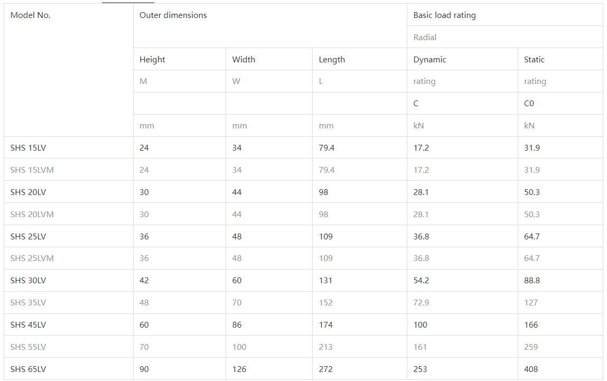Select the Length column header
This screenshot has height=381, width=607.
pos(332,60)
